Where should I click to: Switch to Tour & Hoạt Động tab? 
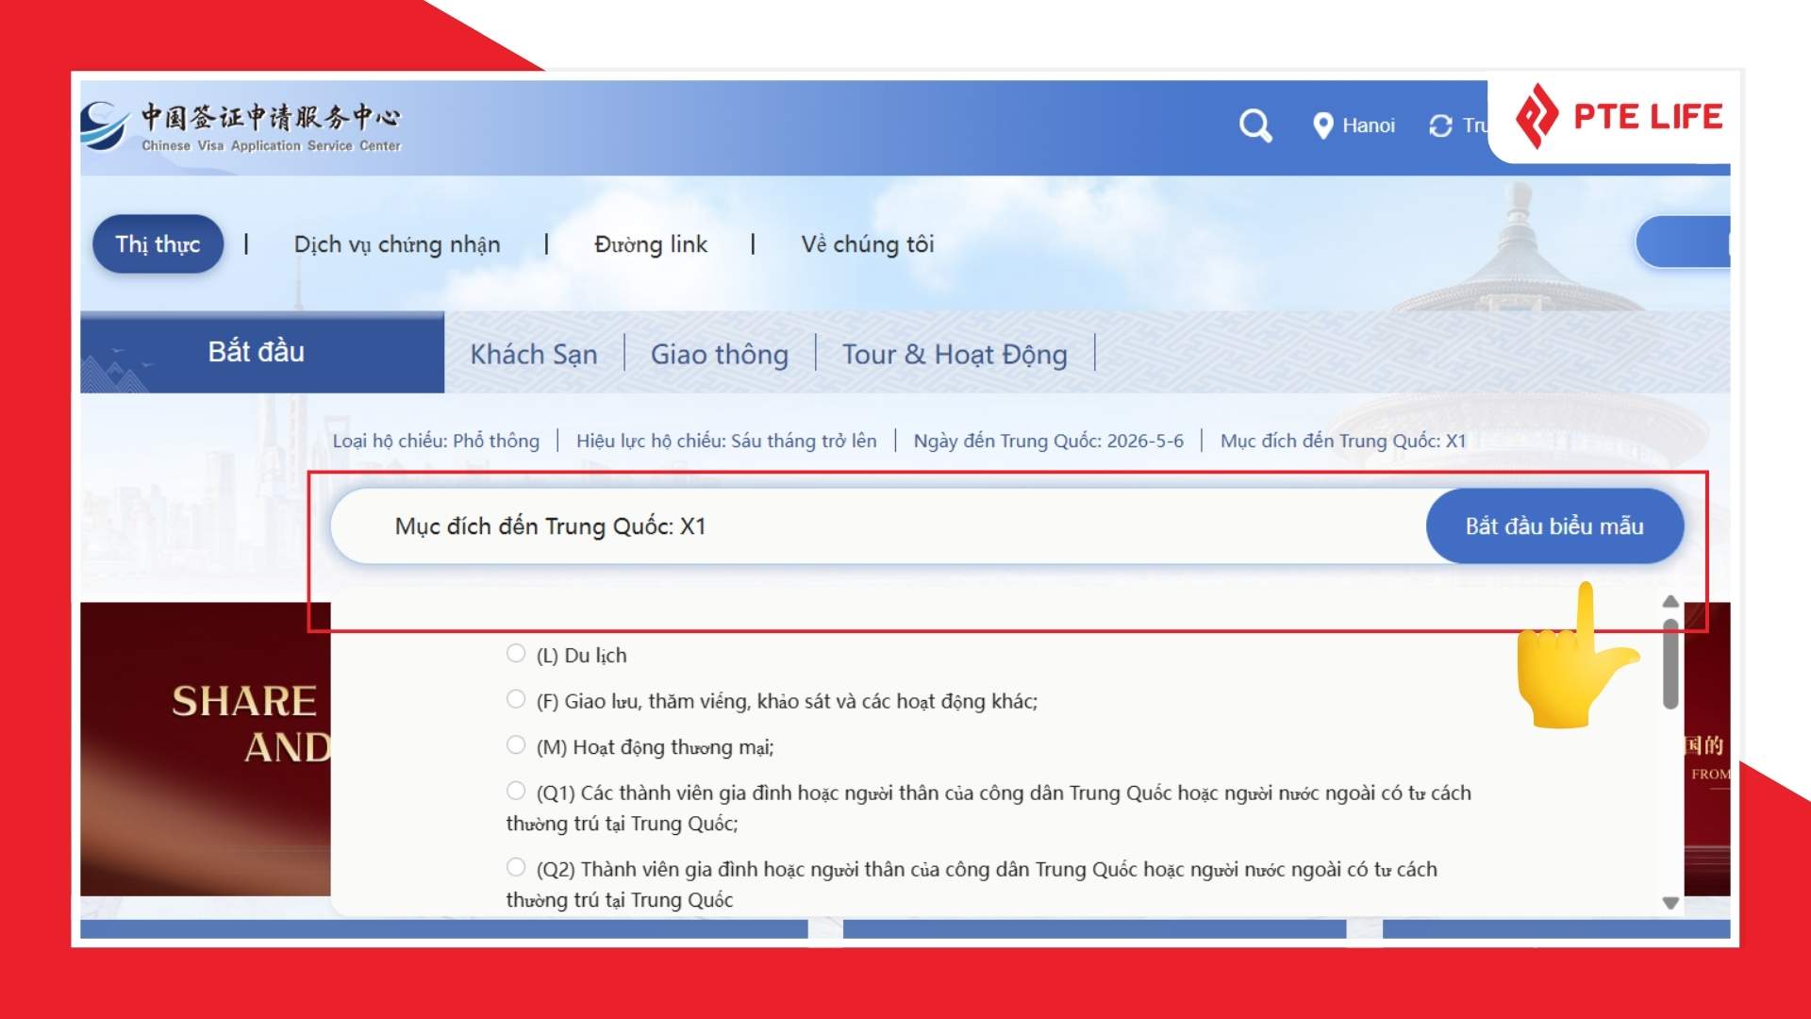coord(955,355)
